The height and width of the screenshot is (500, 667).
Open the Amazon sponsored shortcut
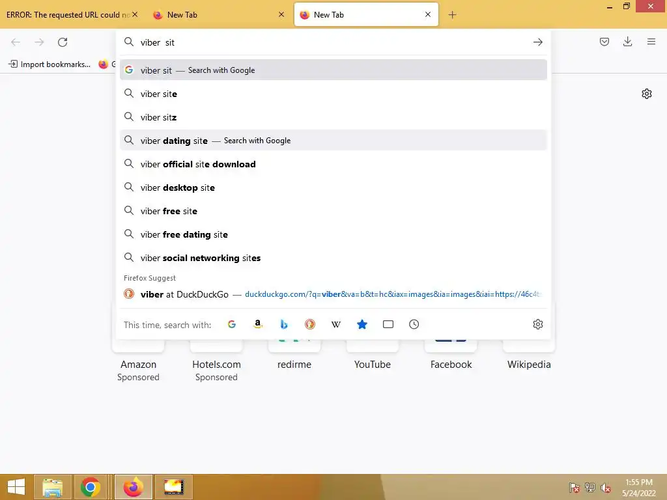click(x=138, y=366)
